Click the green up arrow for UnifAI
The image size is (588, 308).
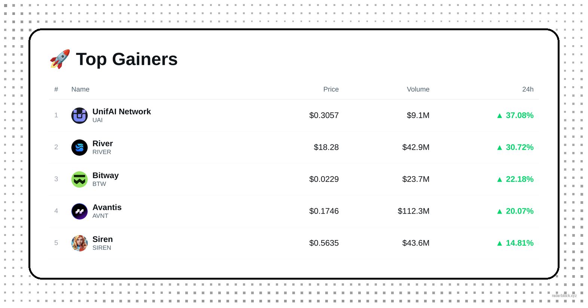click(499, 116)
